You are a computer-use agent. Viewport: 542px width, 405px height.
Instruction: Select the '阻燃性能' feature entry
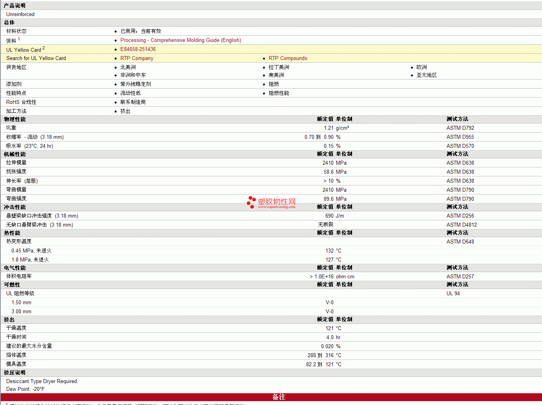(x=279, y=93)
